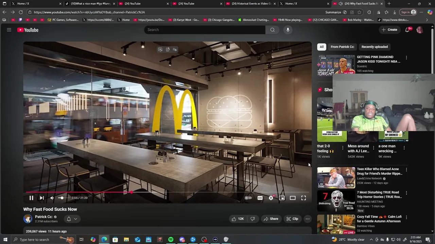Image resolution: width=435 pixels, height=244 pixels.
Task: Open the Bob Marley bookmark
Action: (358, 20)
